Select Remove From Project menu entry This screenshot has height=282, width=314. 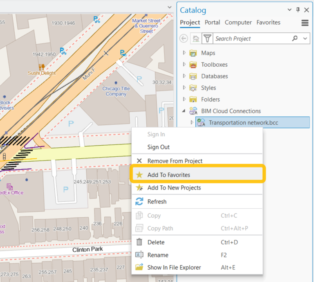[175, 161]
